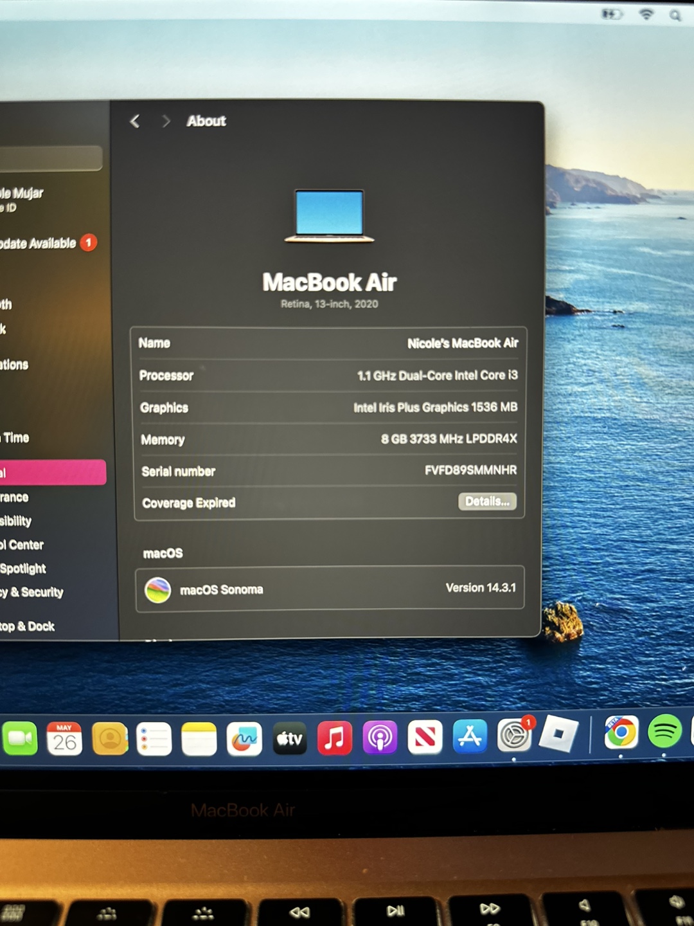694x926 pixels.
Task: Click the name "Nicole's MacBook Air"
Action: pyautogui.click(x=463, y=343)
